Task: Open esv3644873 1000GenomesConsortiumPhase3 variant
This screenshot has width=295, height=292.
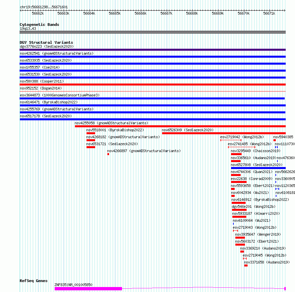Action: coord(60,95)
